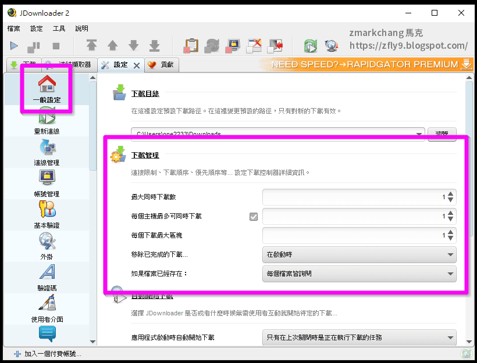Open 帳號管理 settings in the sidebar
Screen dimensions: 477x363
(47, 184)
